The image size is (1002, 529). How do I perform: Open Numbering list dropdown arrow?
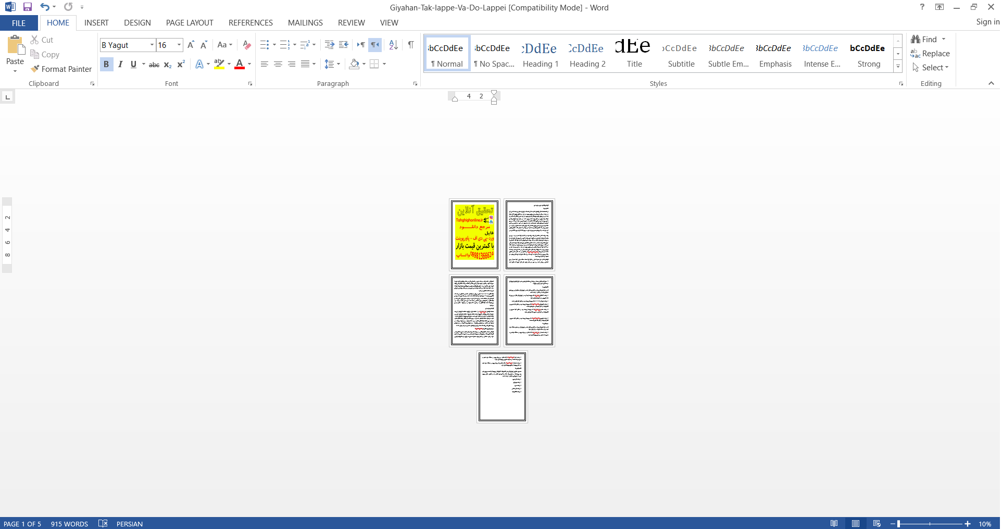295,45
